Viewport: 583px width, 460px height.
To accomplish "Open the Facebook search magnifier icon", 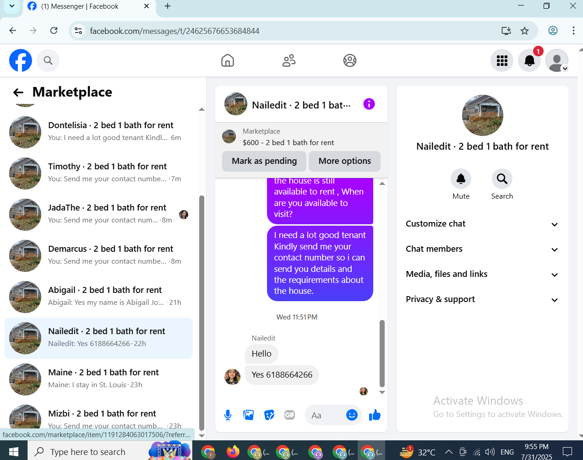I will (x=48, y=60).
